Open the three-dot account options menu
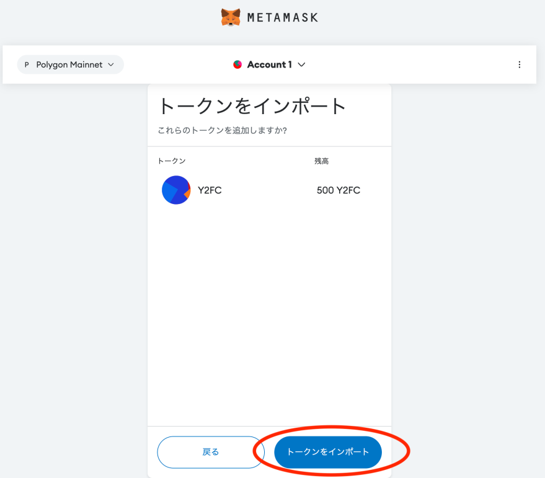The image size is (545, 478). 520,64
